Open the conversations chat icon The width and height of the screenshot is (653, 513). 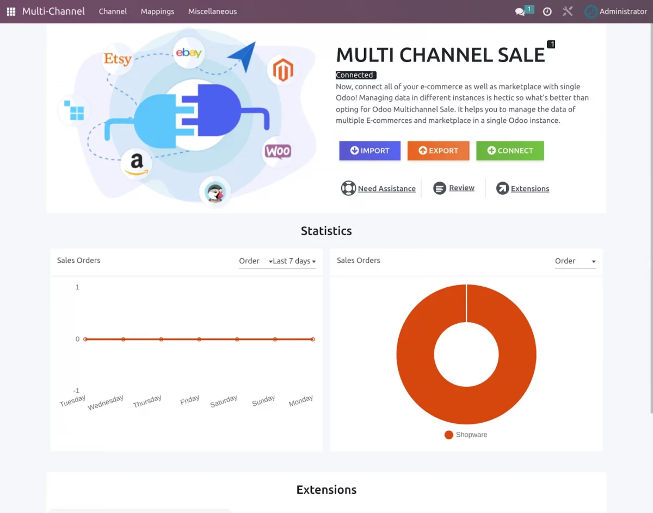pos(520,11)
